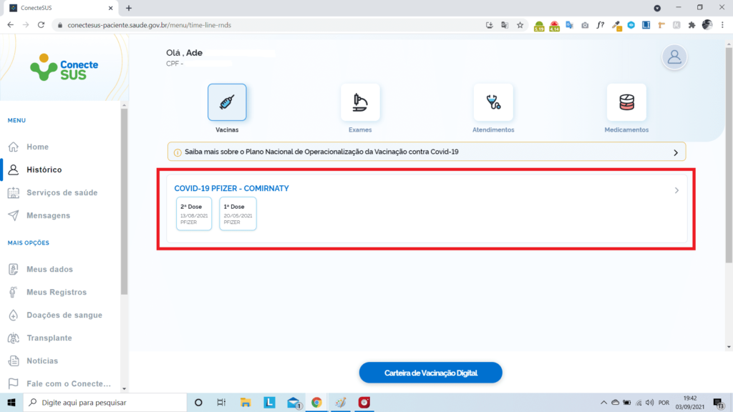
Task: Bookmark this page with the star icon
Action: pyautogui.click(x=520, y=25)
